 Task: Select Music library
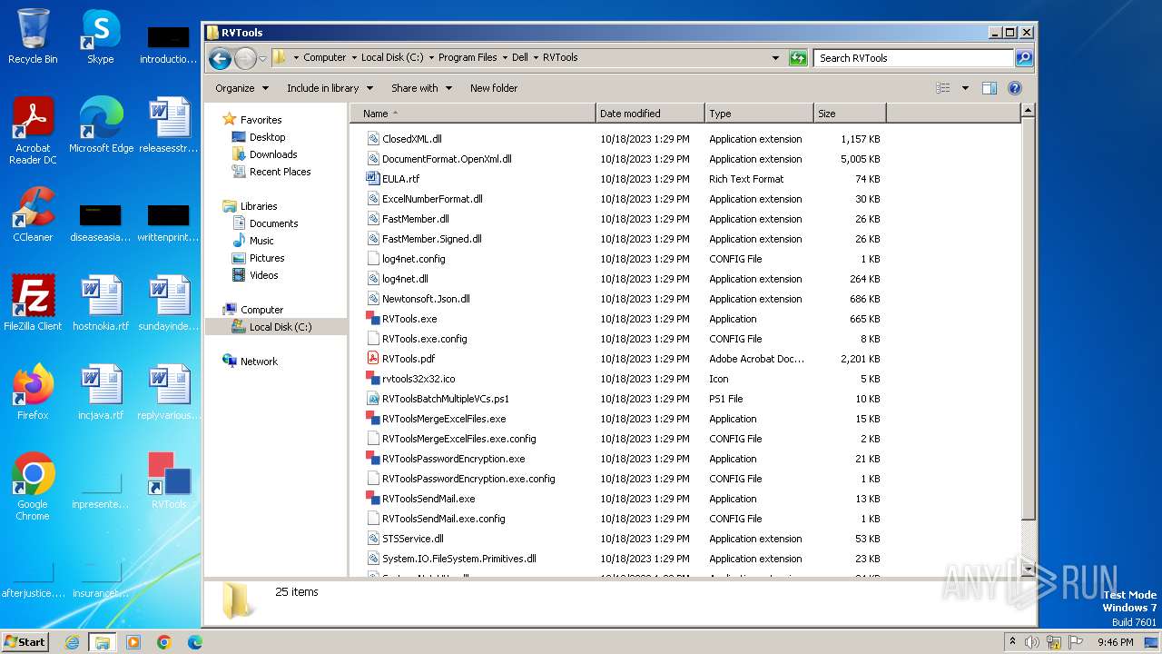click(x=252, y=241)
